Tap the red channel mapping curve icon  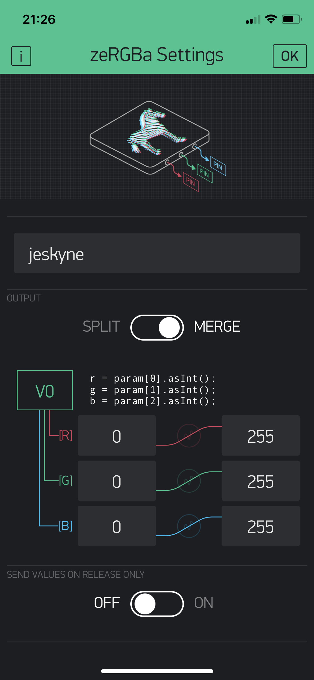(x=189, y=436)
